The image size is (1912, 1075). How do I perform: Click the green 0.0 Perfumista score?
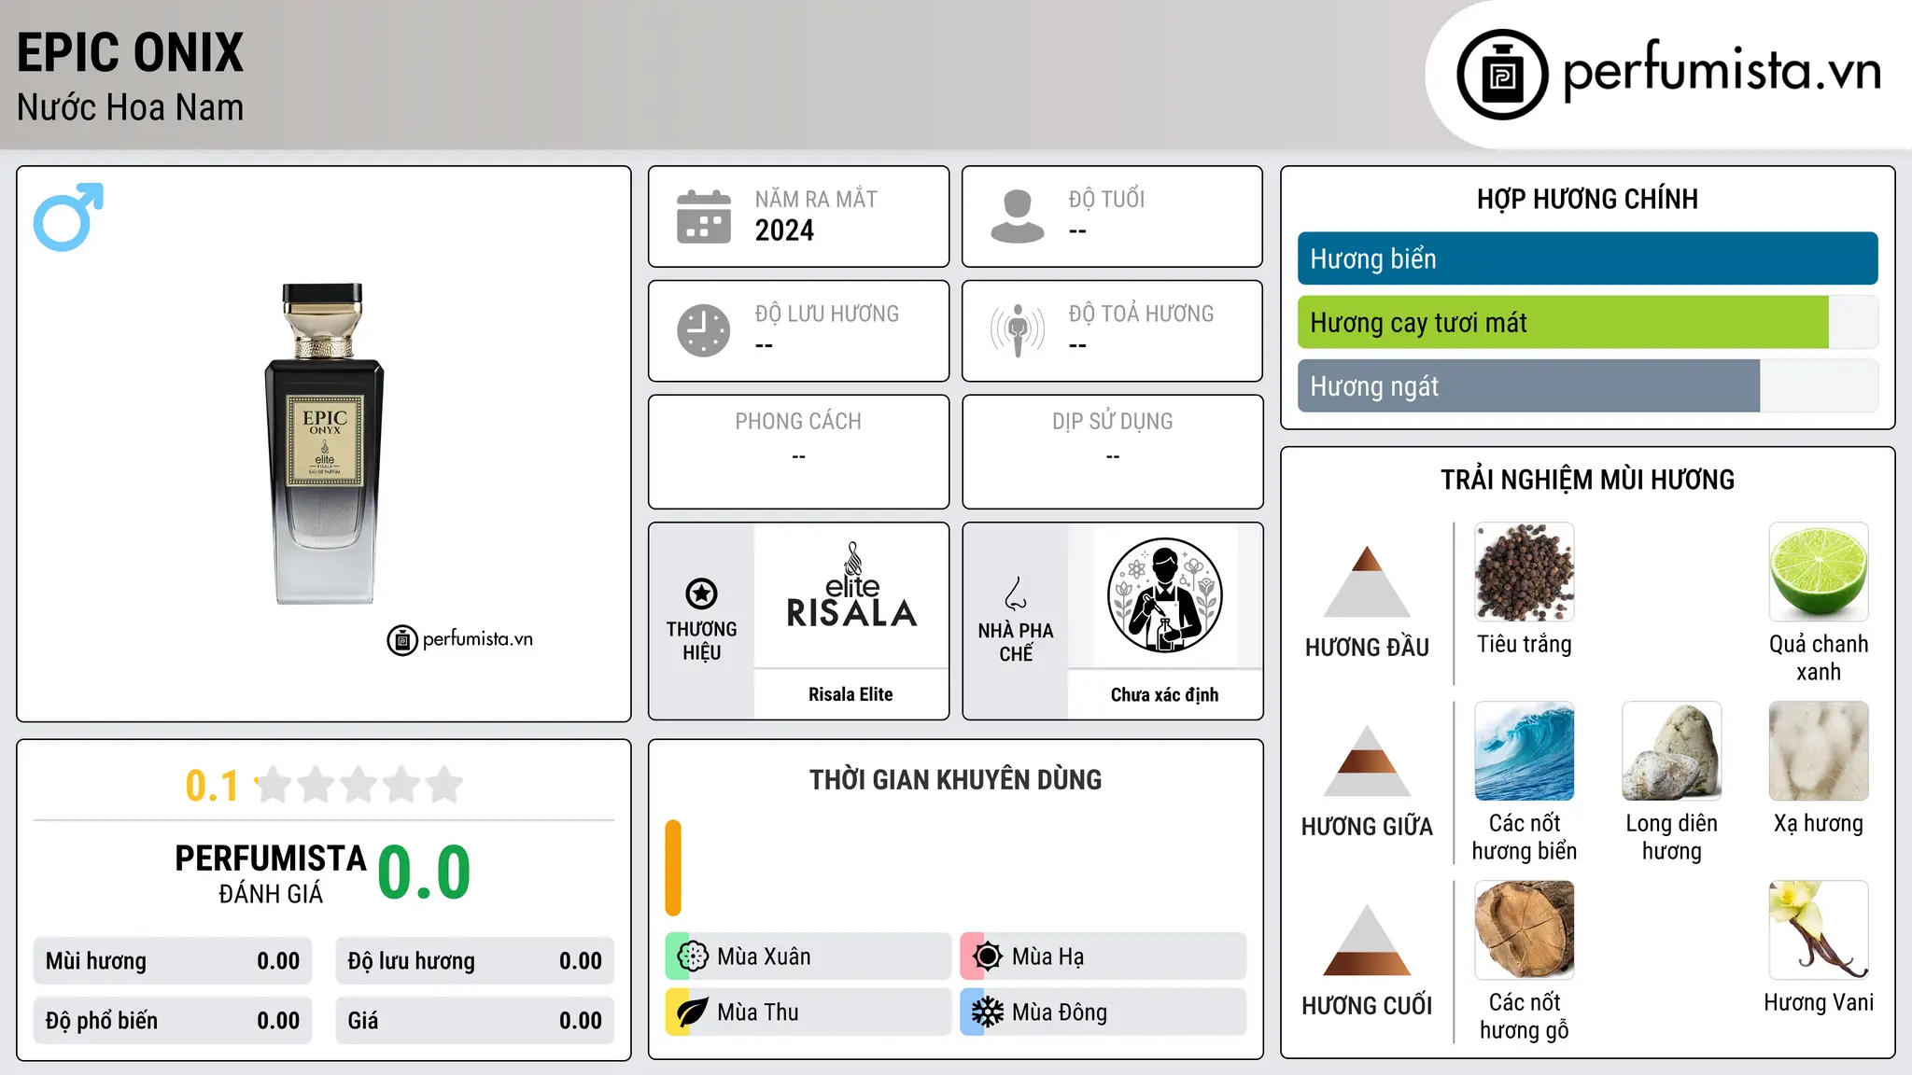[424, 873]
